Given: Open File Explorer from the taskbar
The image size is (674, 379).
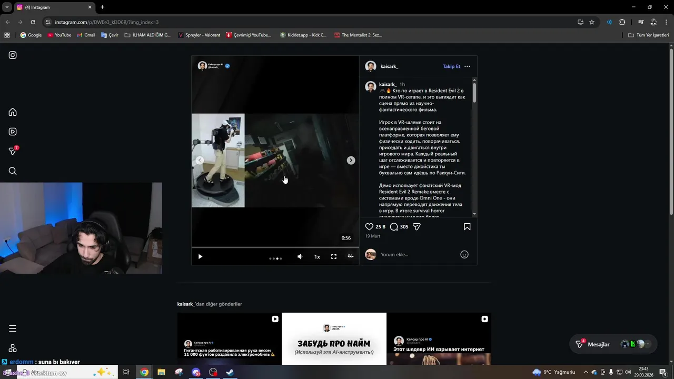Looking at the screenshot, I should pyautogui.click(x=161, y=372).
